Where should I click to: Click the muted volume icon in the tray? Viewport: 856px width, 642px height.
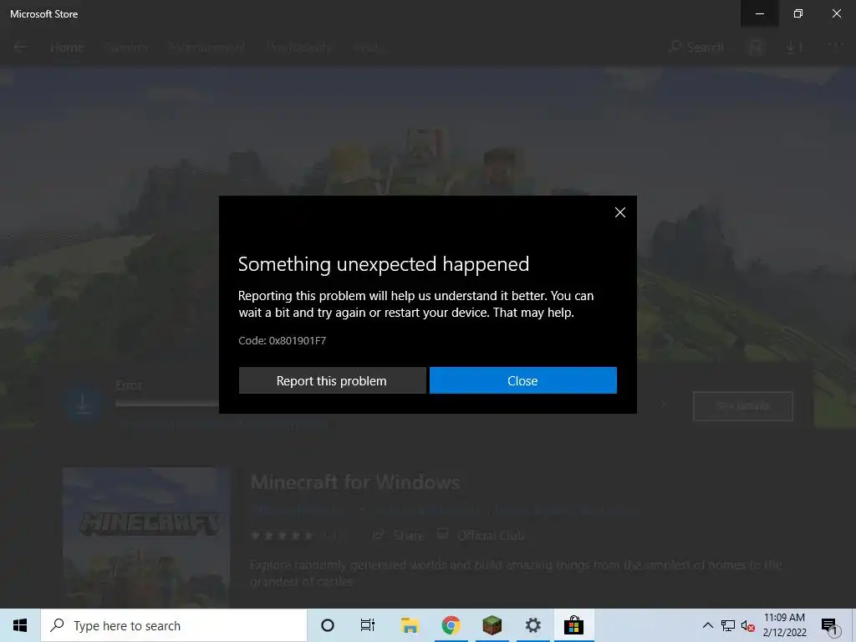pyautogui.click(x=748, y=626)
